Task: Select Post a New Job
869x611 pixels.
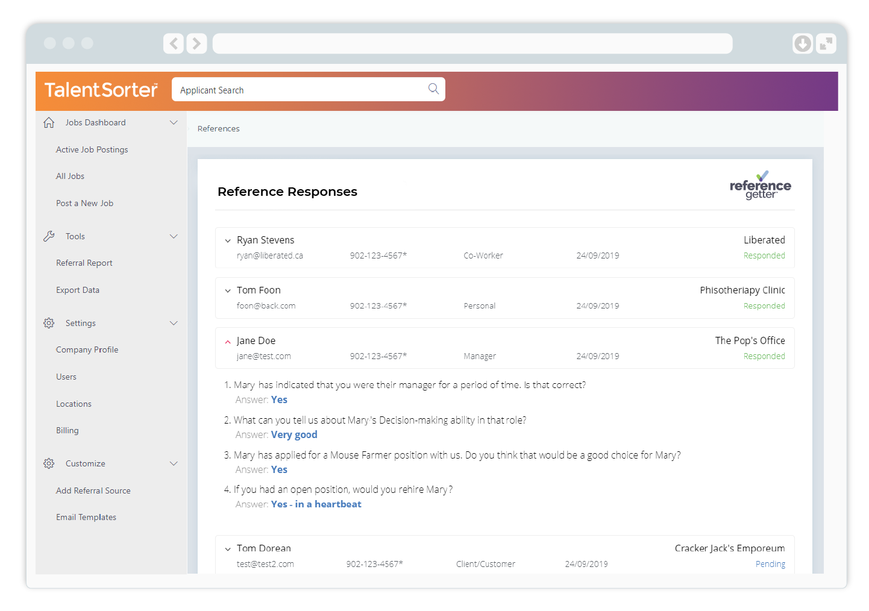Action: click(x=84, y=203)
